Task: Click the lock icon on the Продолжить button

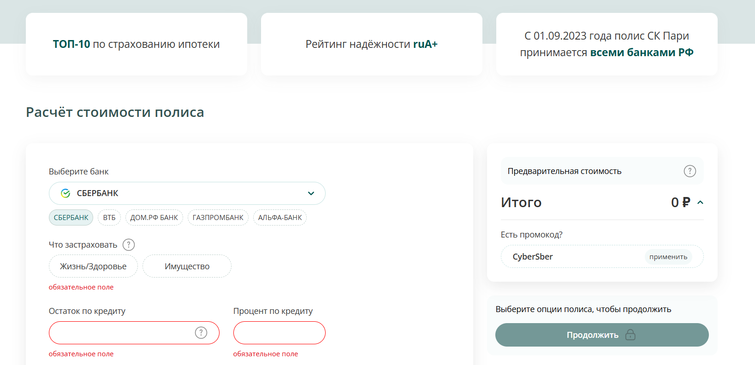Action: pos(630,335)
